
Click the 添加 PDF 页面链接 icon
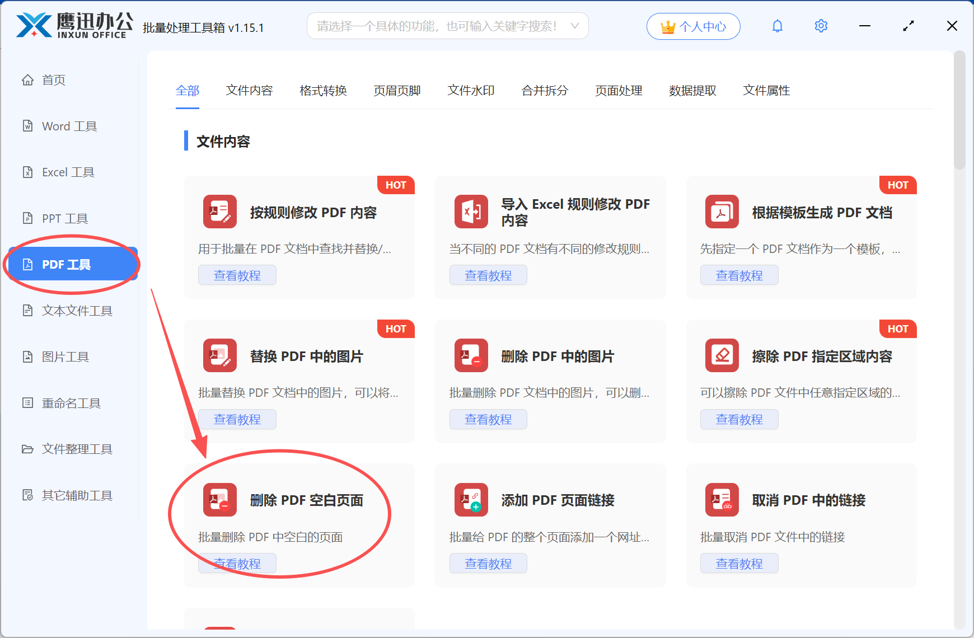coord(471,500)
